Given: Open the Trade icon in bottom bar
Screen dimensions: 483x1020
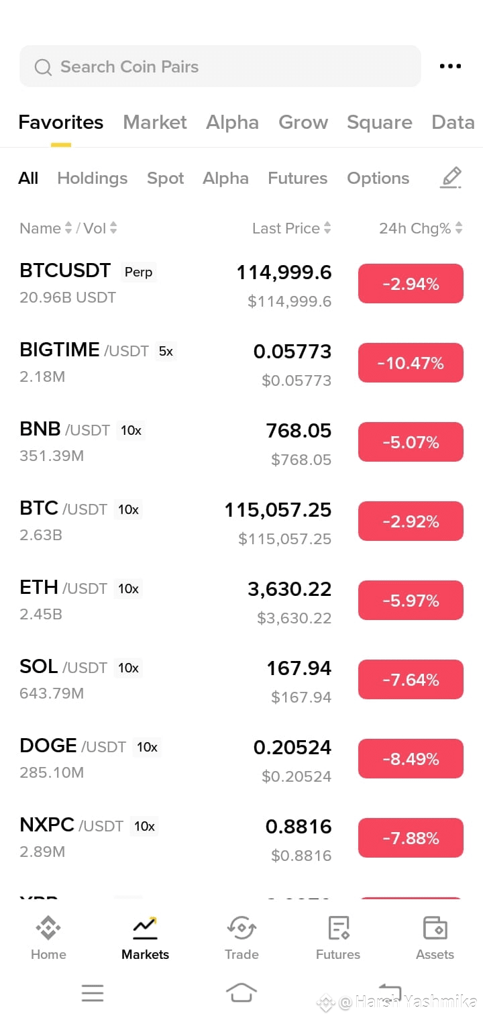Looking at the screenshot, I should [241, 928].
